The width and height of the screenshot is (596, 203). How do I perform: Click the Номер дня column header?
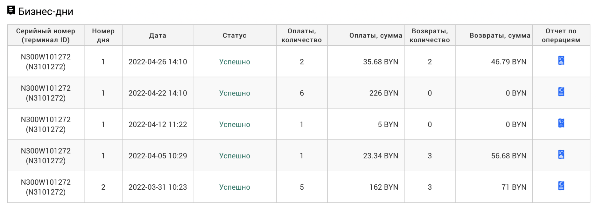click(x=103, y=35)
